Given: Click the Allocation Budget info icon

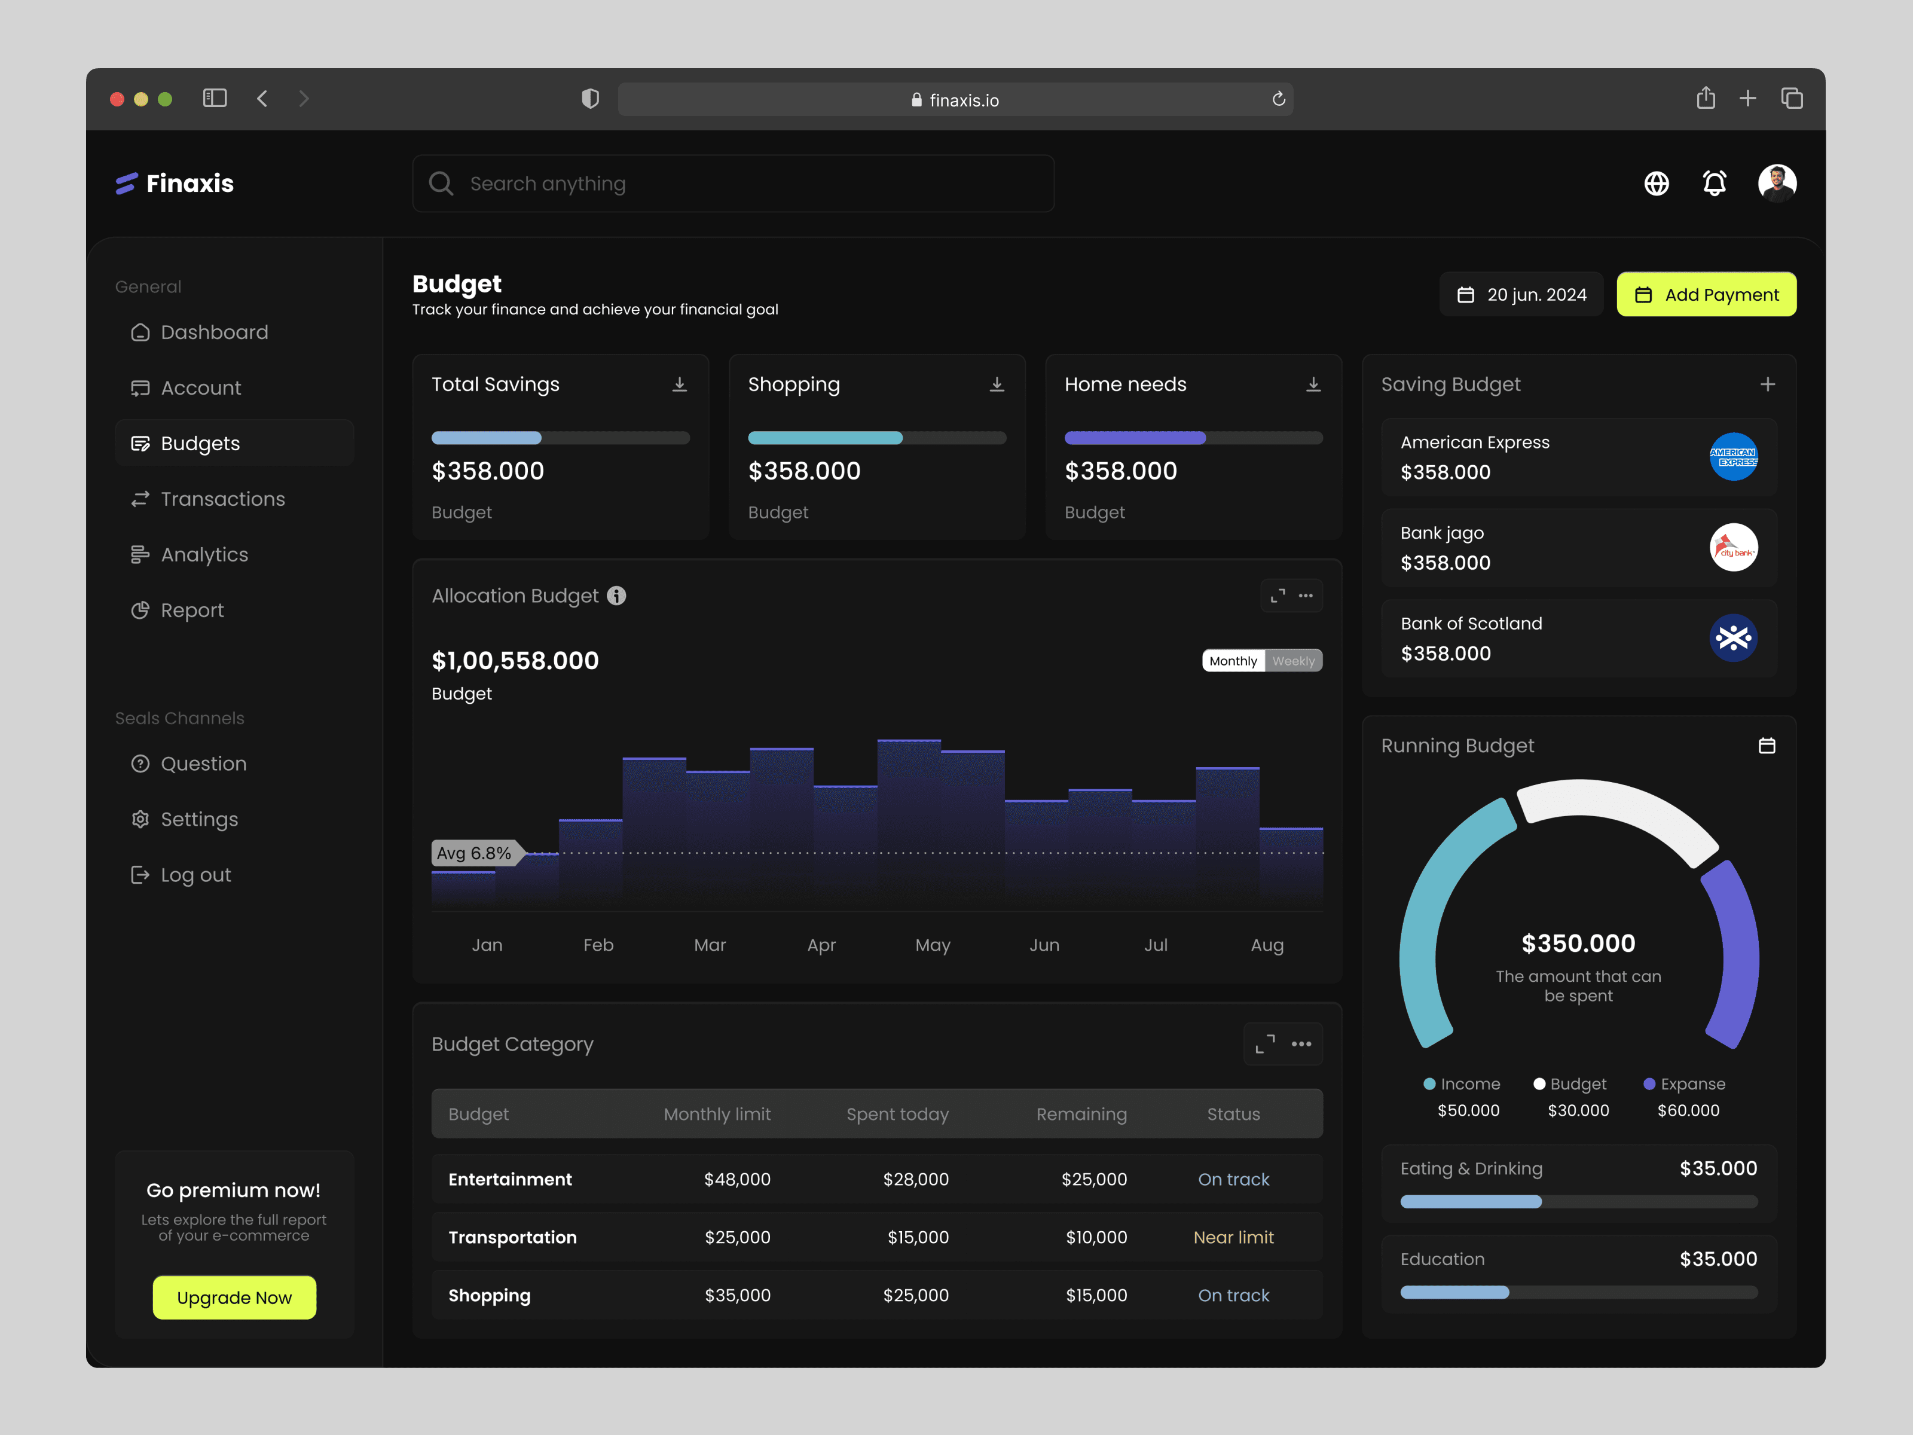Looking at the screenshot, I should point(616,596).
